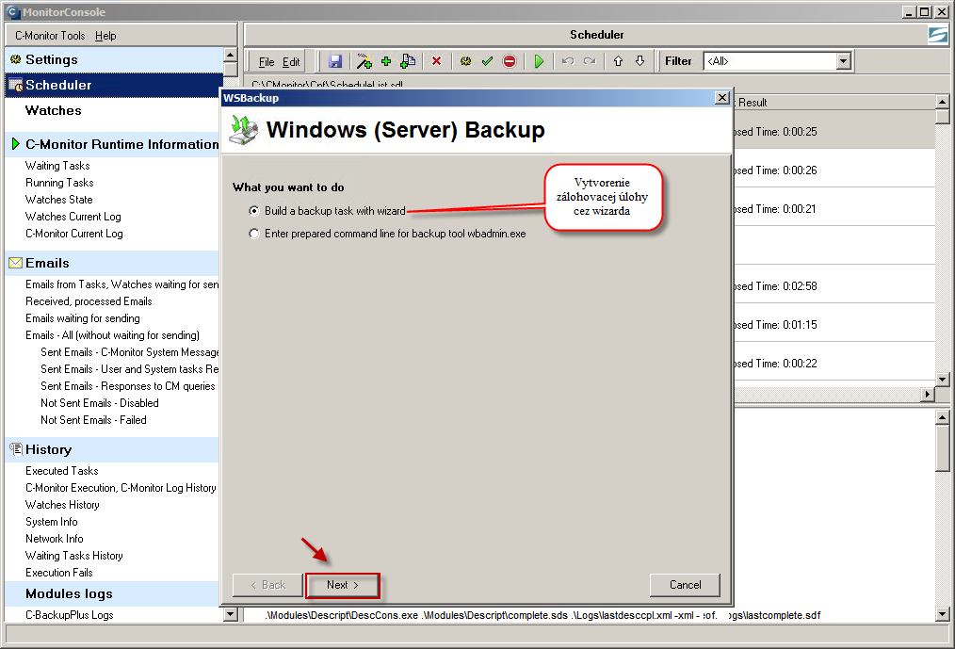Open the Filter dropdown arrow
955x649 pixels.
844,61
